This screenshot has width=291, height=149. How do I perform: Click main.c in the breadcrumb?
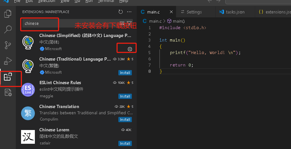[x=156, y=21]
